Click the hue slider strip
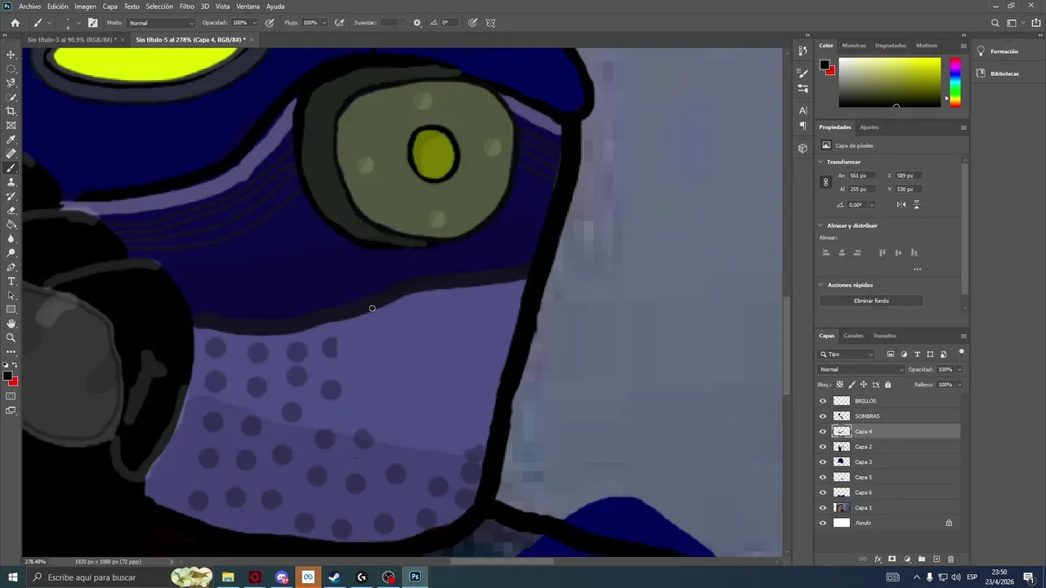 tap(954, 82)
